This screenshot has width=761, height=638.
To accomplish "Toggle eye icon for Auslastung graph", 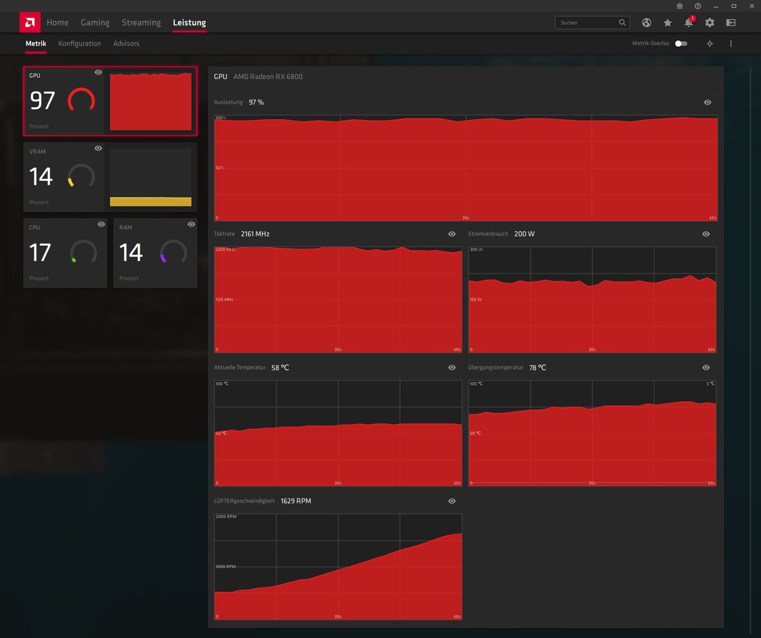I will 707,102.
